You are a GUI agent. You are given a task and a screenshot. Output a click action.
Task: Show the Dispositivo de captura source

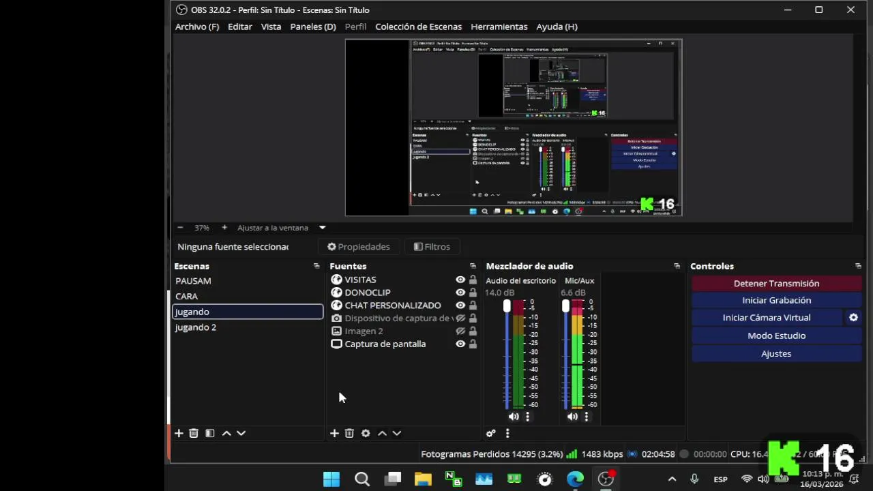tap(460, 318)
